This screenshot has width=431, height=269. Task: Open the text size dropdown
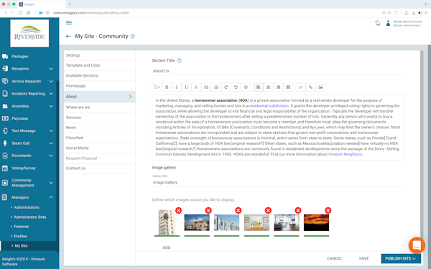(x=157, y=88)
